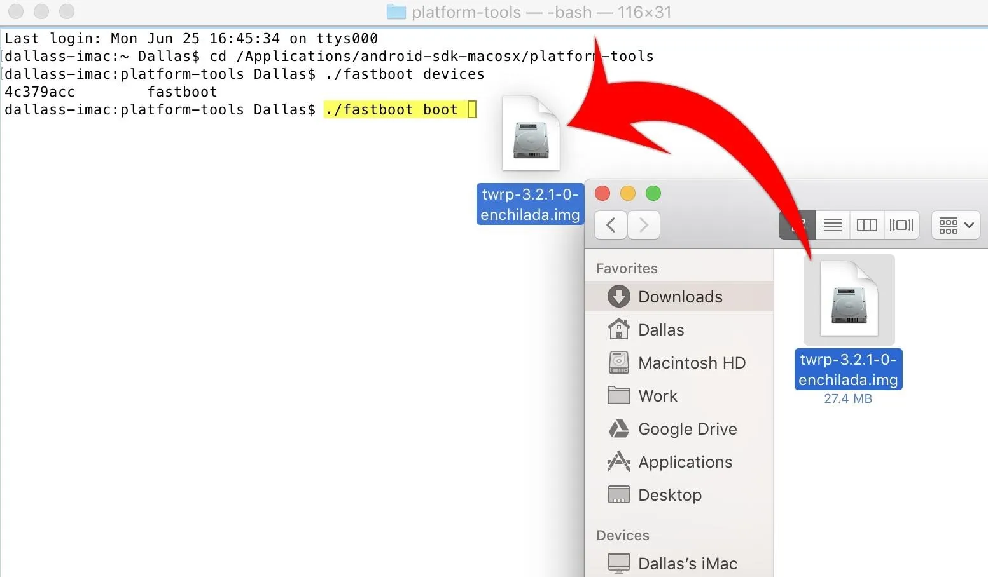The height and width of the screenshot is (577, 988).
Task: Select Google Drive label in sidebar
Action: (x=688, y=429)
